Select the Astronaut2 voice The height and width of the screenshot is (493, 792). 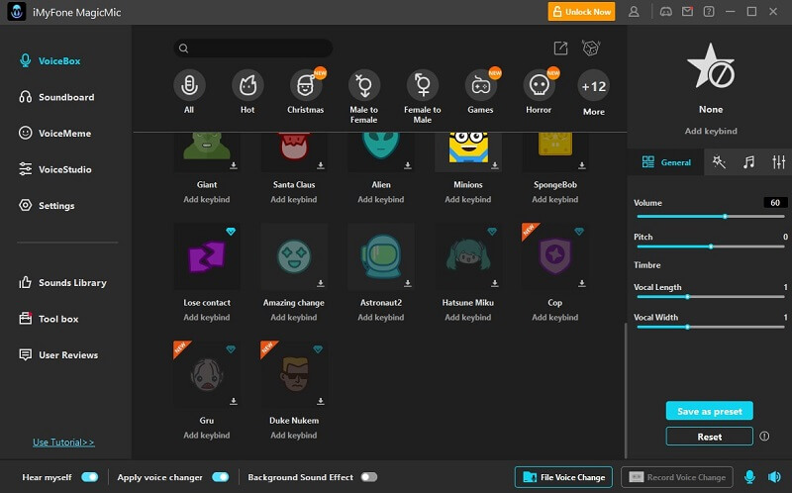pyautogui.click(x=381, y=256)
